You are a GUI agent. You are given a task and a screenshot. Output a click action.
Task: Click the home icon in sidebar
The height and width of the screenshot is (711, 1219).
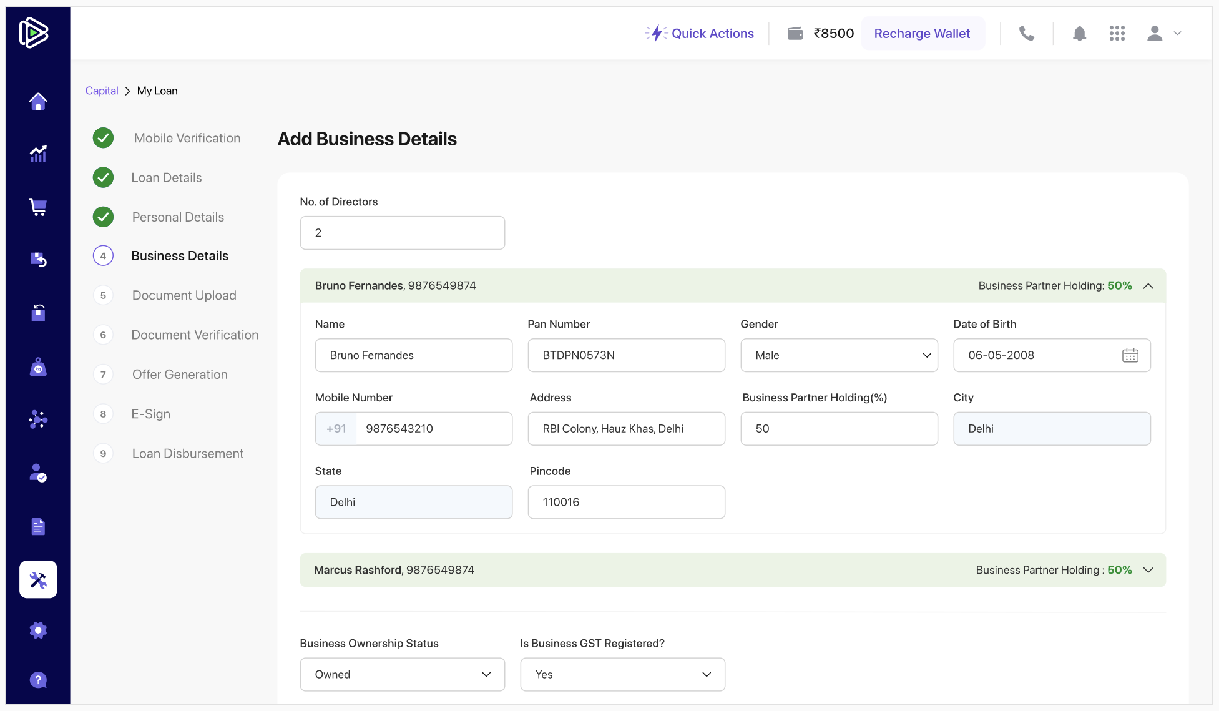tap(38, 101)
